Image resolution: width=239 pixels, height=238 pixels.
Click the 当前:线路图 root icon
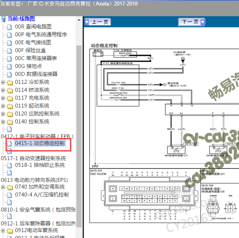[4, 19]
